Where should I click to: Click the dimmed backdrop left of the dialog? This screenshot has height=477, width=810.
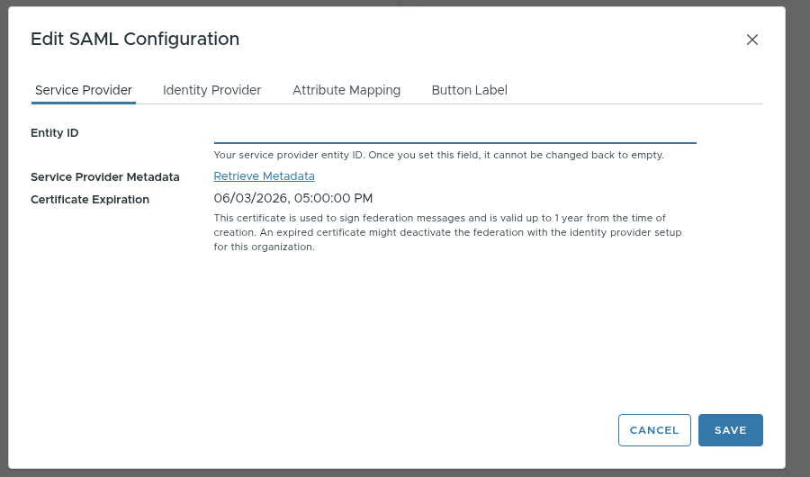4,238
